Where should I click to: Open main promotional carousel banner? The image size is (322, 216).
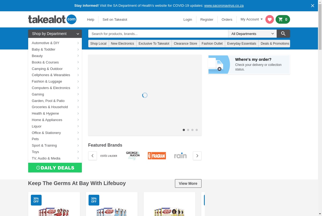pos(145,95)
